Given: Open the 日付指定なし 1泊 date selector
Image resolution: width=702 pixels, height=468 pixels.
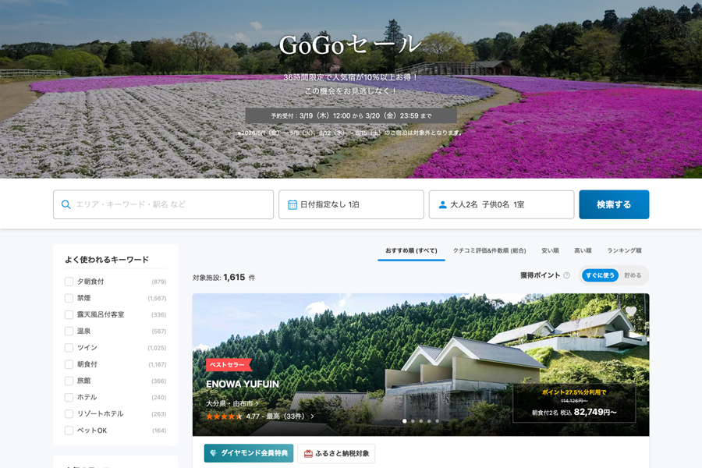Looking at the screenshot, I should click(x=351, y=204).
